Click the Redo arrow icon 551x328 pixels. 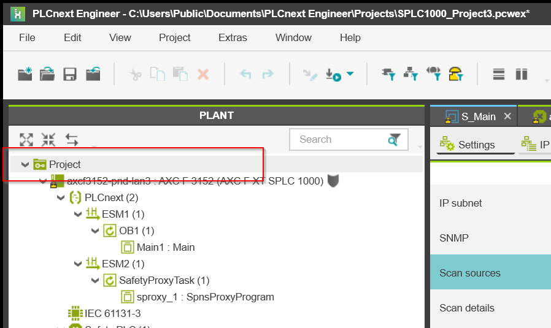pyautogui.click(x=268, y=74)
